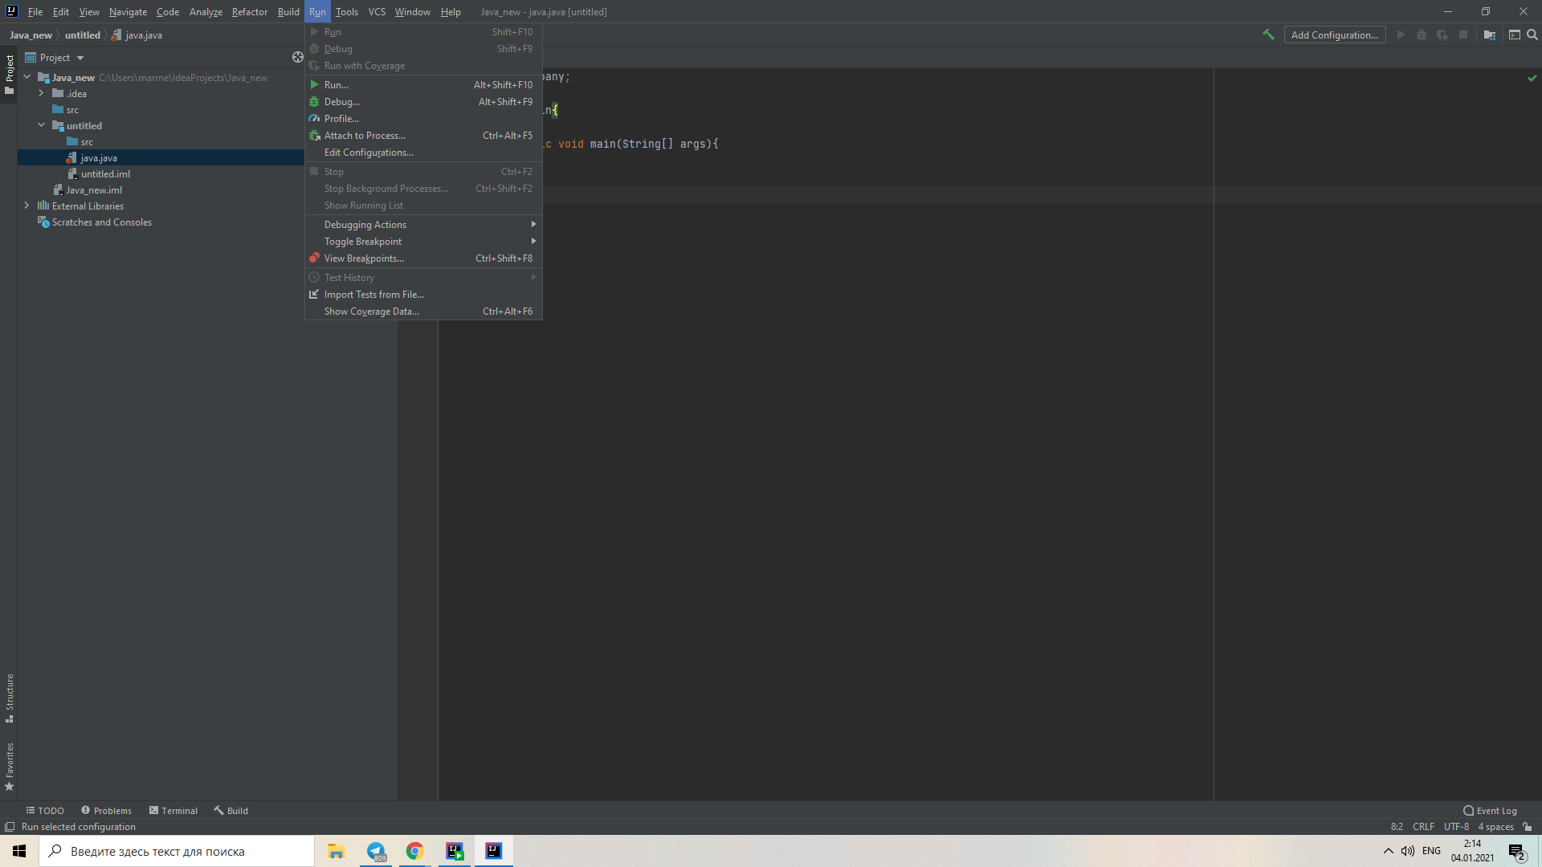Click the Build Project hammer icon

[1268, 35]
